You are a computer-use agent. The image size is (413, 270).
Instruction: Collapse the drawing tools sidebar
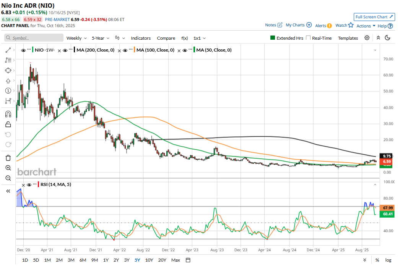point(8,191)
